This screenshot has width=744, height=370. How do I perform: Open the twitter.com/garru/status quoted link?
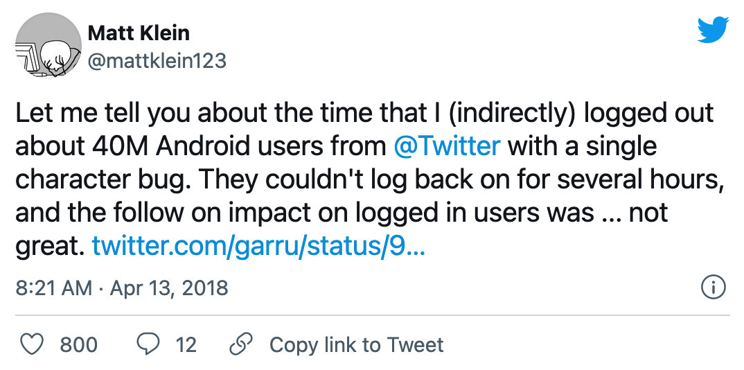tap(258, 245)
